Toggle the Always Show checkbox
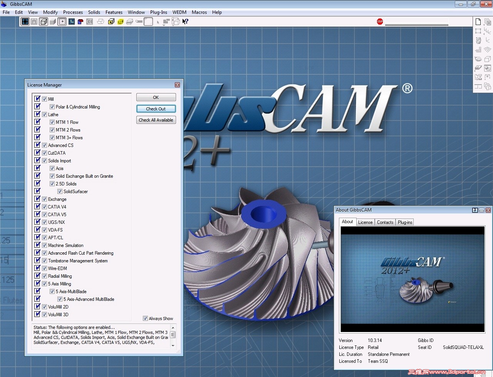Viewport: 493px width, 377px height. click(x=146, y=318)
